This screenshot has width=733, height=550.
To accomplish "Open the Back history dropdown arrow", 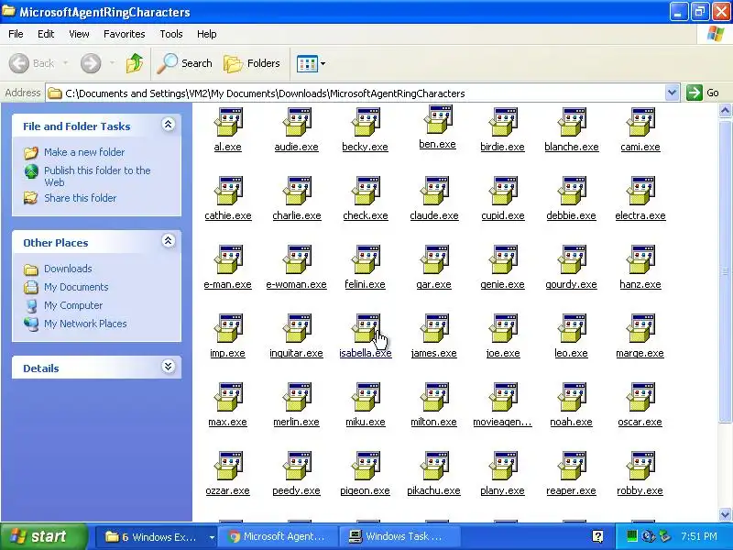I will coord(65,63).
